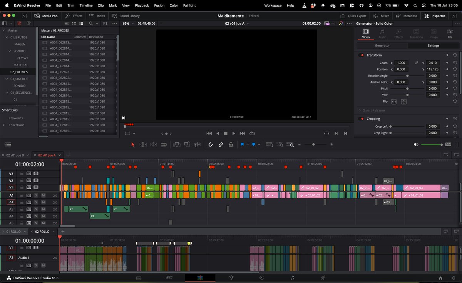
Task: Toggle timeline Snapping magnet icon
Action: [211, 145]
